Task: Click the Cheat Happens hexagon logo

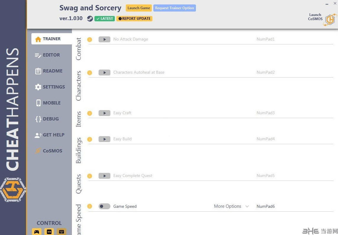Action: click(13, 190)
